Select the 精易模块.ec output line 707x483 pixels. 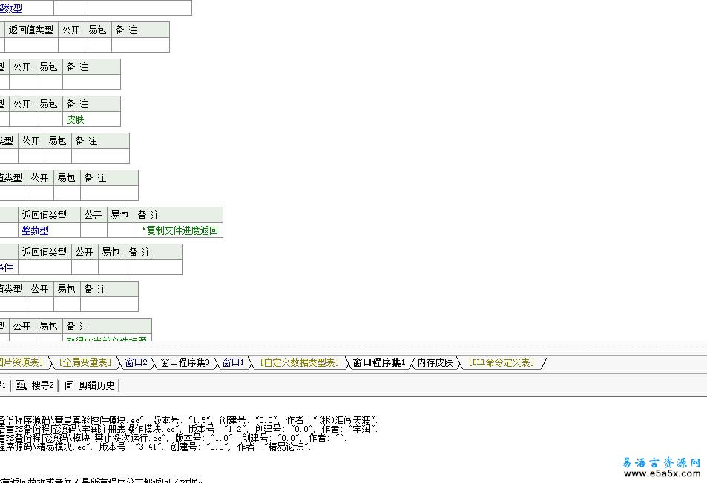click(148, 447)
